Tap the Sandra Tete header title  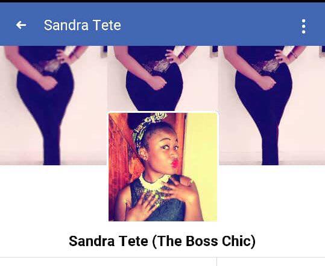pos(82,25)
